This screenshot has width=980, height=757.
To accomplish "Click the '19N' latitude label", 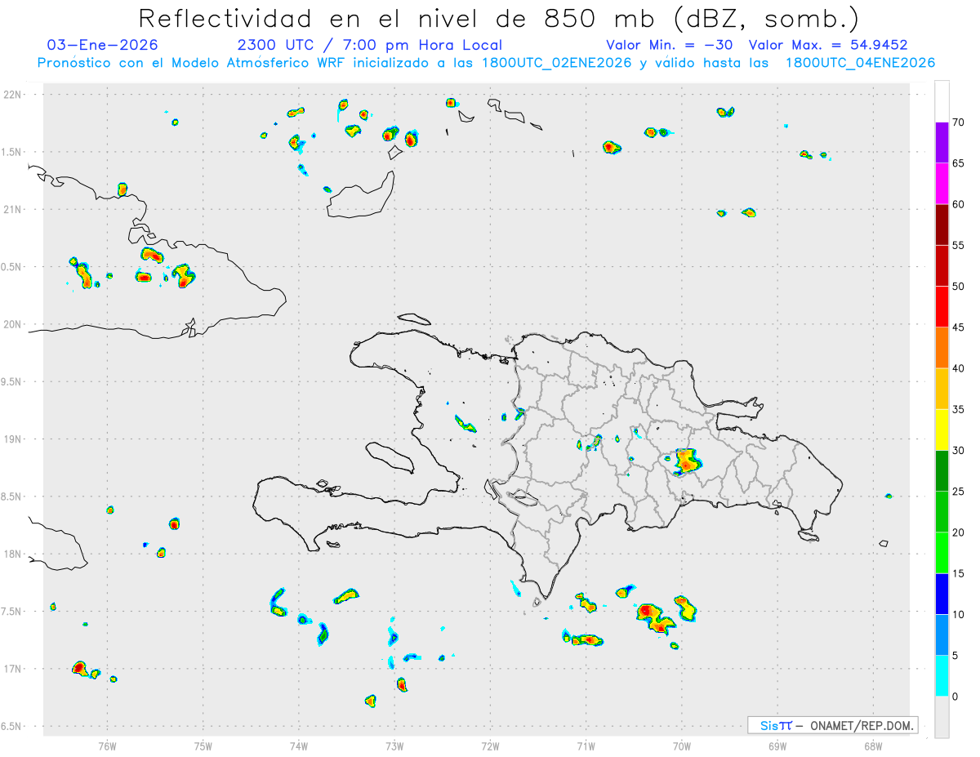I will 14,439.
